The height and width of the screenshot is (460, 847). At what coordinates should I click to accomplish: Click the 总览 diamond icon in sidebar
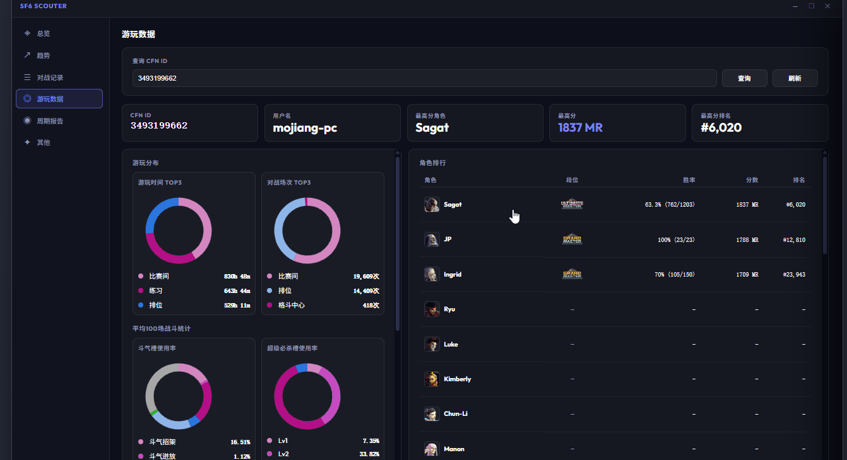tap(27, 33)
